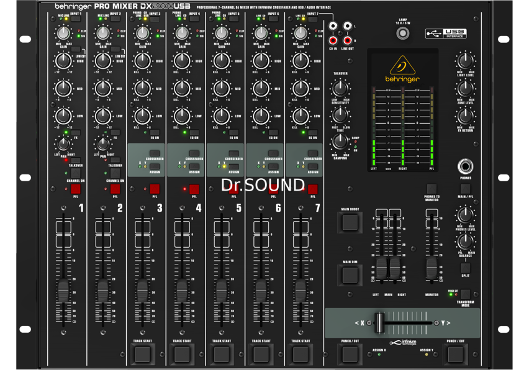Click the Monitor fader handle

(x=432, y=268)
